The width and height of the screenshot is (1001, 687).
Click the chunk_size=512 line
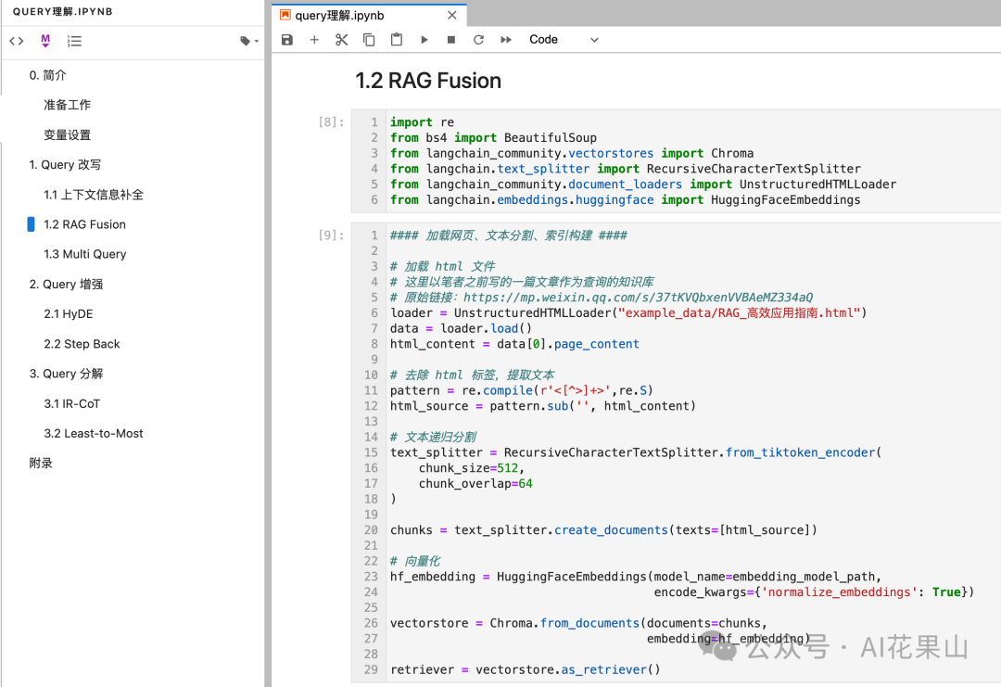[472, 468]
